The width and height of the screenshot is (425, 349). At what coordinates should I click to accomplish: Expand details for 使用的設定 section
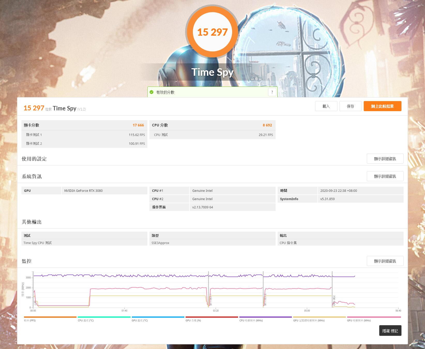(x=385, y=159)
